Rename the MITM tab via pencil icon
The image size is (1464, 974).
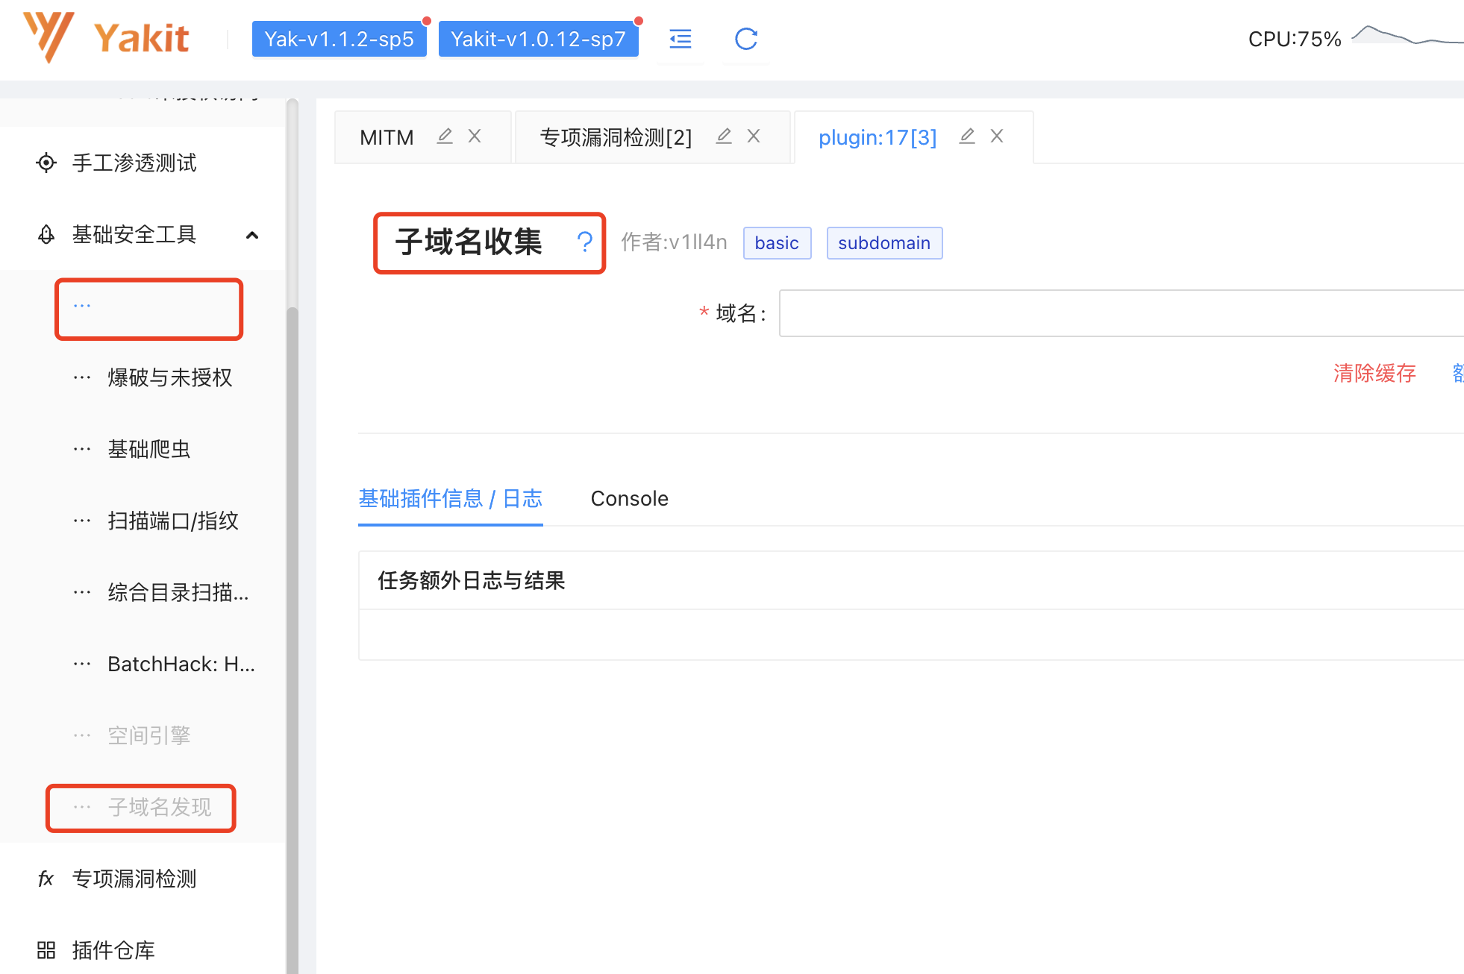(445, 136)
